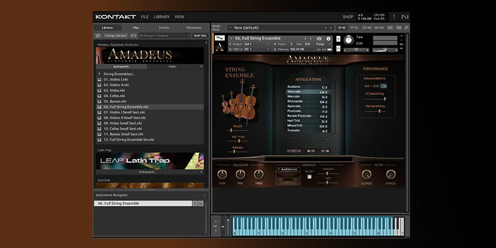Image resolution: width=496 pixels, height=248 pixels.
Task: Toggle rack minimize arrows icon
Action: click(406, 28)
